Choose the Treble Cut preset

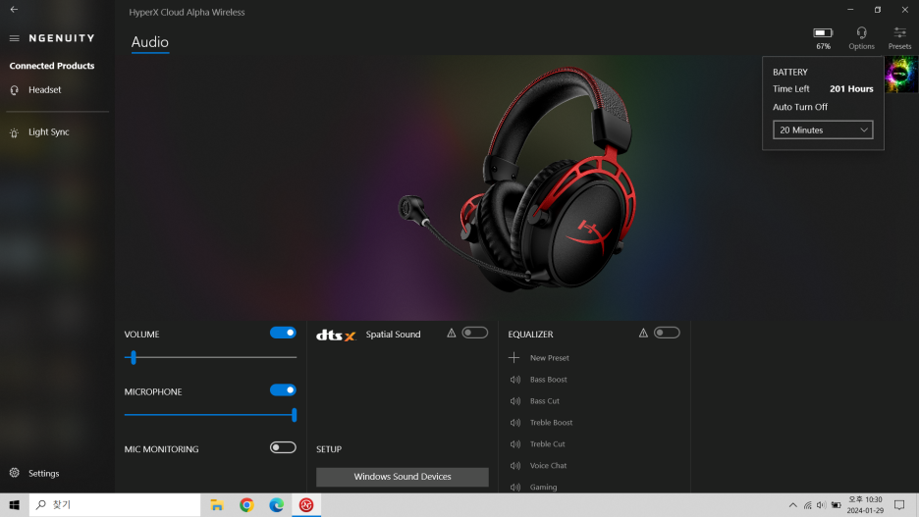point(548,444)
